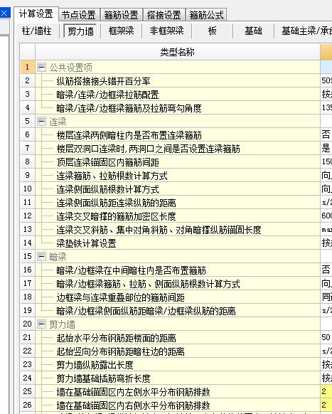Select row 起始水平分布钢筋距楼面的距离

[x=177, y=337]
